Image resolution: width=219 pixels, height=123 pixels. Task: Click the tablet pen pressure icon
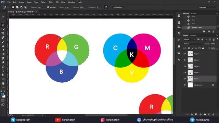[x=106, y=7]
